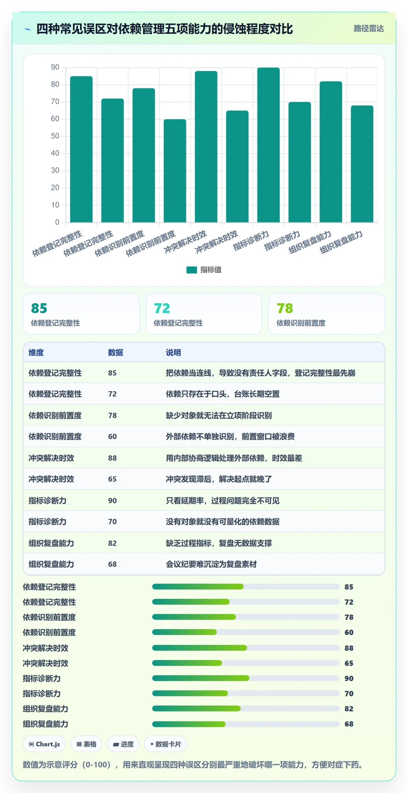Click row text 依赖只存在于口头，台账长期空置

tap(223, 394)
